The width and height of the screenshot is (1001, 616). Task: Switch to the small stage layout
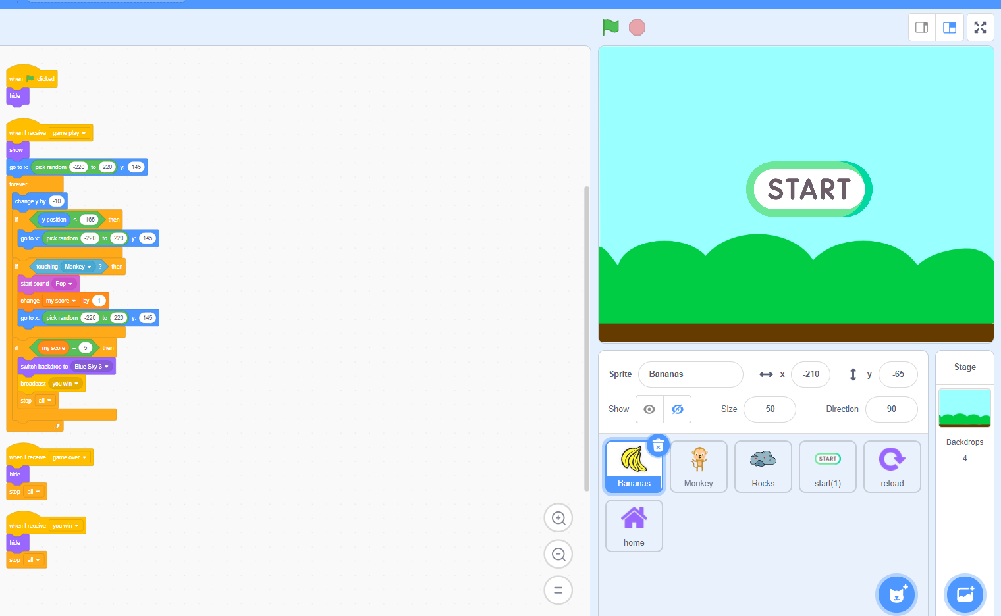pos(921,27)
